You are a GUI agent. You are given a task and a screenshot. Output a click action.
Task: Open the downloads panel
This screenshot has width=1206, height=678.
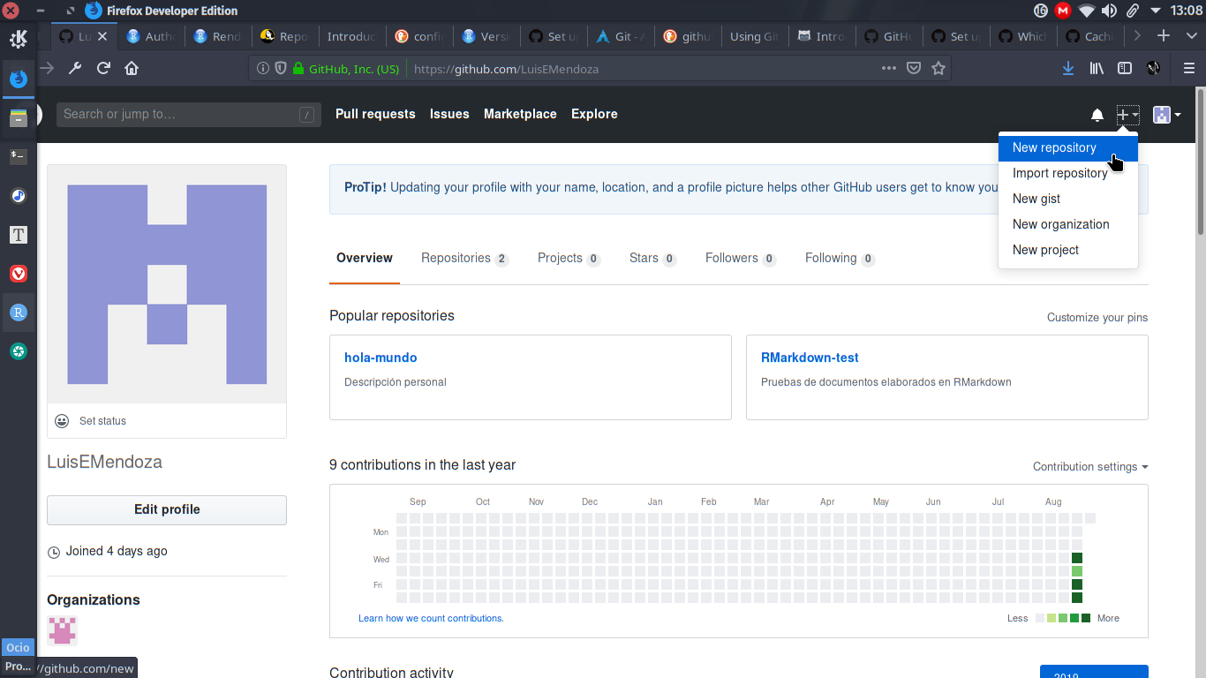(x=1068, y=68)
